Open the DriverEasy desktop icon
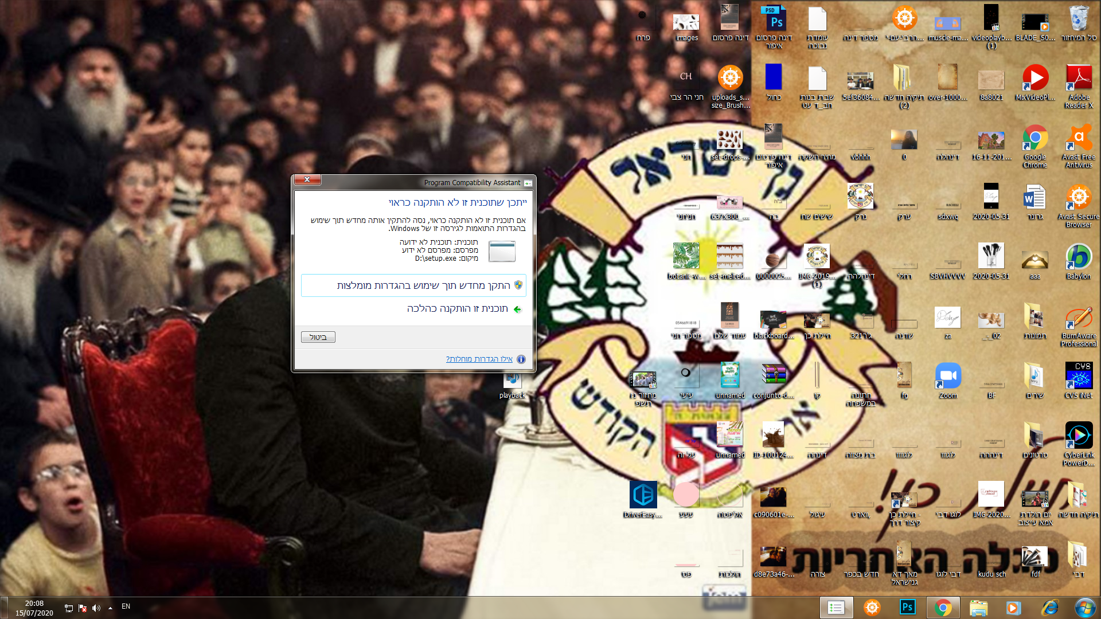The image size is (1101, 619). pyautogui.click(x=643, y=500)
